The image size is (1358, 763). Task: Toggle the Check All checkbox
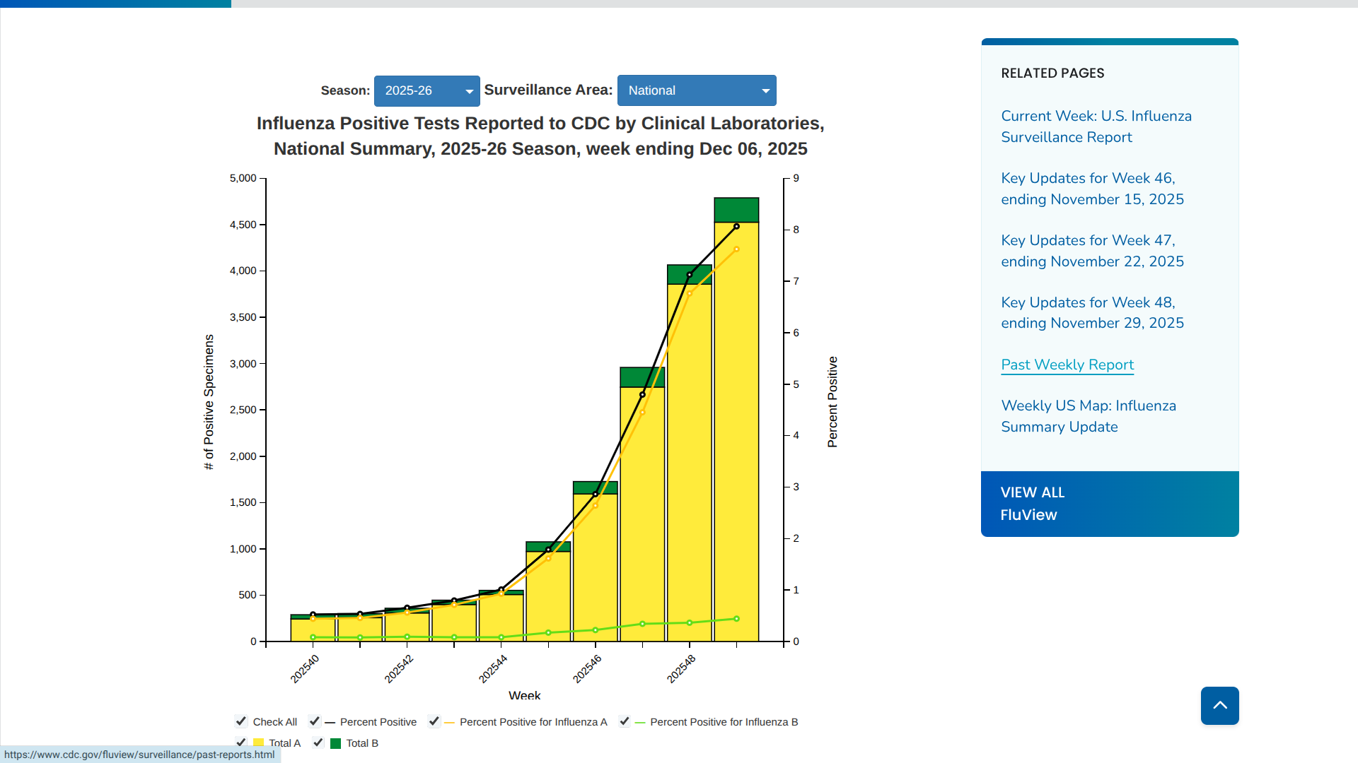click(241, 721)
